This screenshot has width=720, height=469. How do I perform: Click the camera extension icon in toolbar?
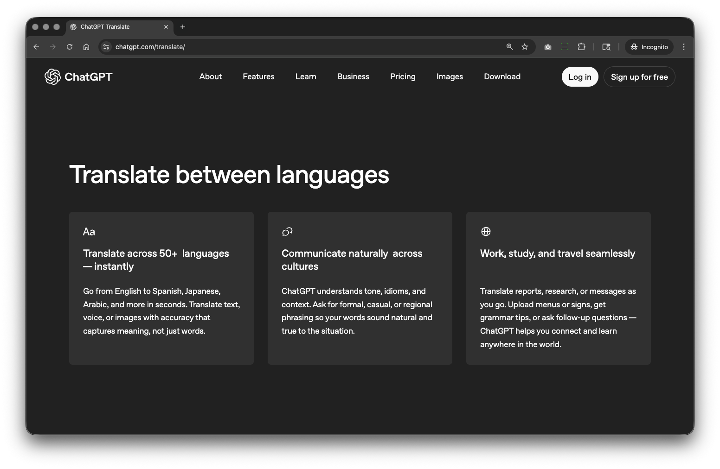tap(547, 47)
